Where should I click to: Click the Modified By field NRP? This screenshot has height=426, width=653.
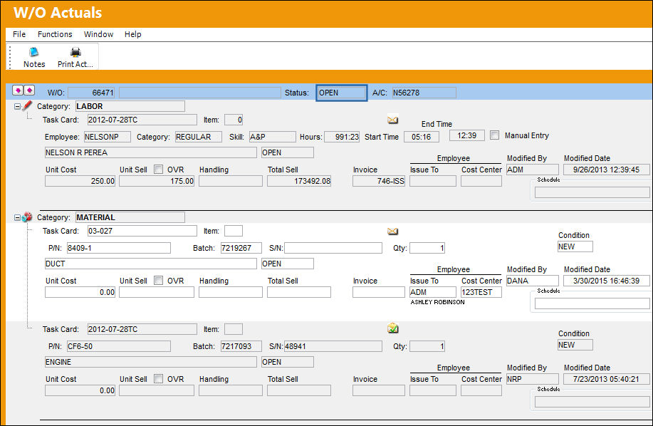pos(532,379)
